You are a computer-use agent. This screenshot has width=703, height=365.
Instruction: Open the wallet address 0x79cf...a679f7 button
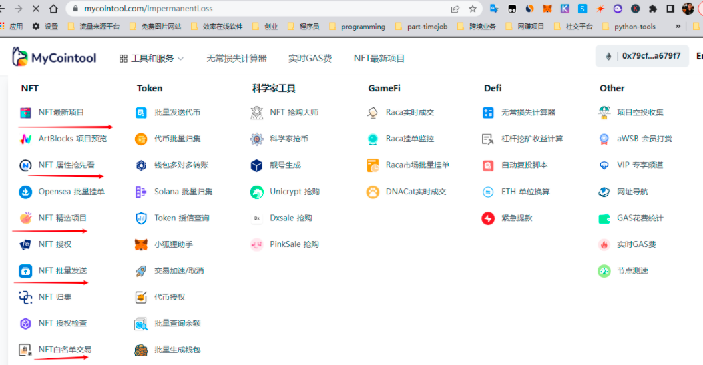click(643, 56)
